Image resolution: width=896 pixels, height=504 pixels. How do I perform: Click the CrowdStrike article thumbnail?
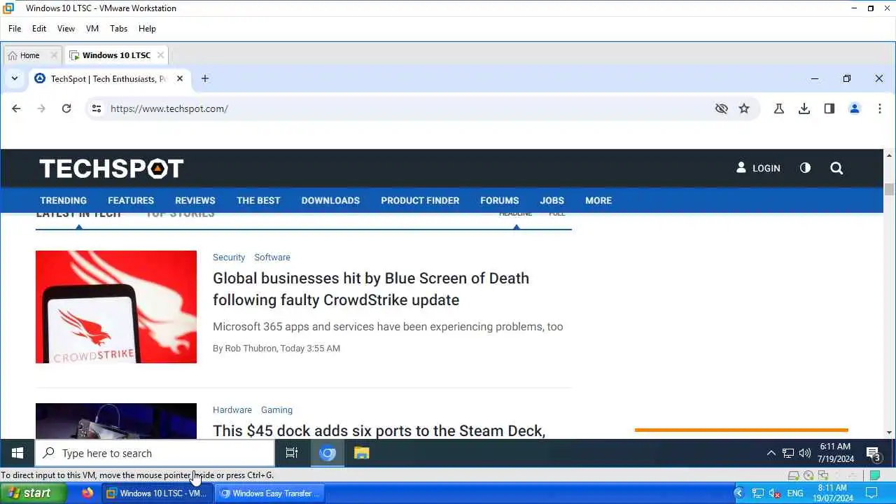pyautogui.click(x=116, y=307)
